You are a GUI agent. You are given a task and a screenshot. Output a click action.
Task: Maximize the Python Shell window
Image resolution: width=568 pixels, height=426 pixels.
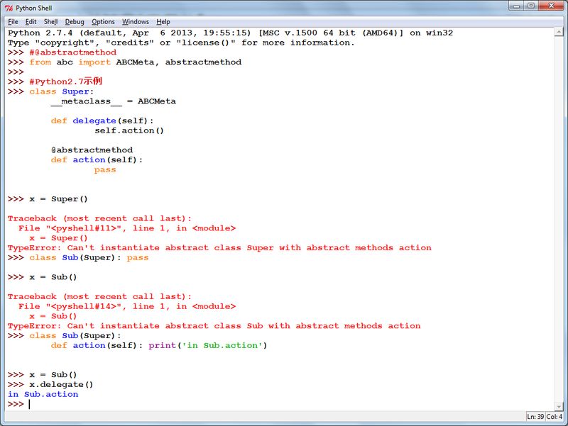(x=531, y=6)
